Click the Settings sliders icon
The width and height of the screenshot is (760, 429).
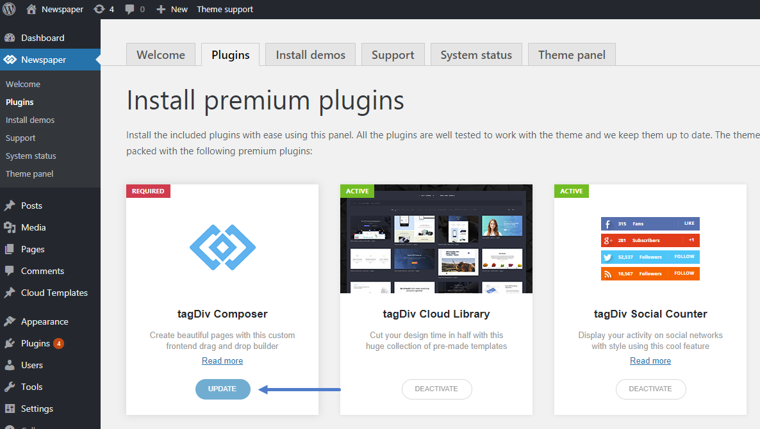(x=10, y=409)
